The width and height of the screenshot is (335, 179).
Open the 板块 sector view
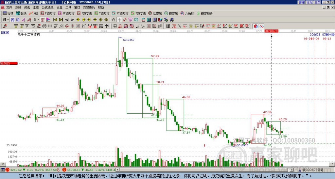coord(21,13)
